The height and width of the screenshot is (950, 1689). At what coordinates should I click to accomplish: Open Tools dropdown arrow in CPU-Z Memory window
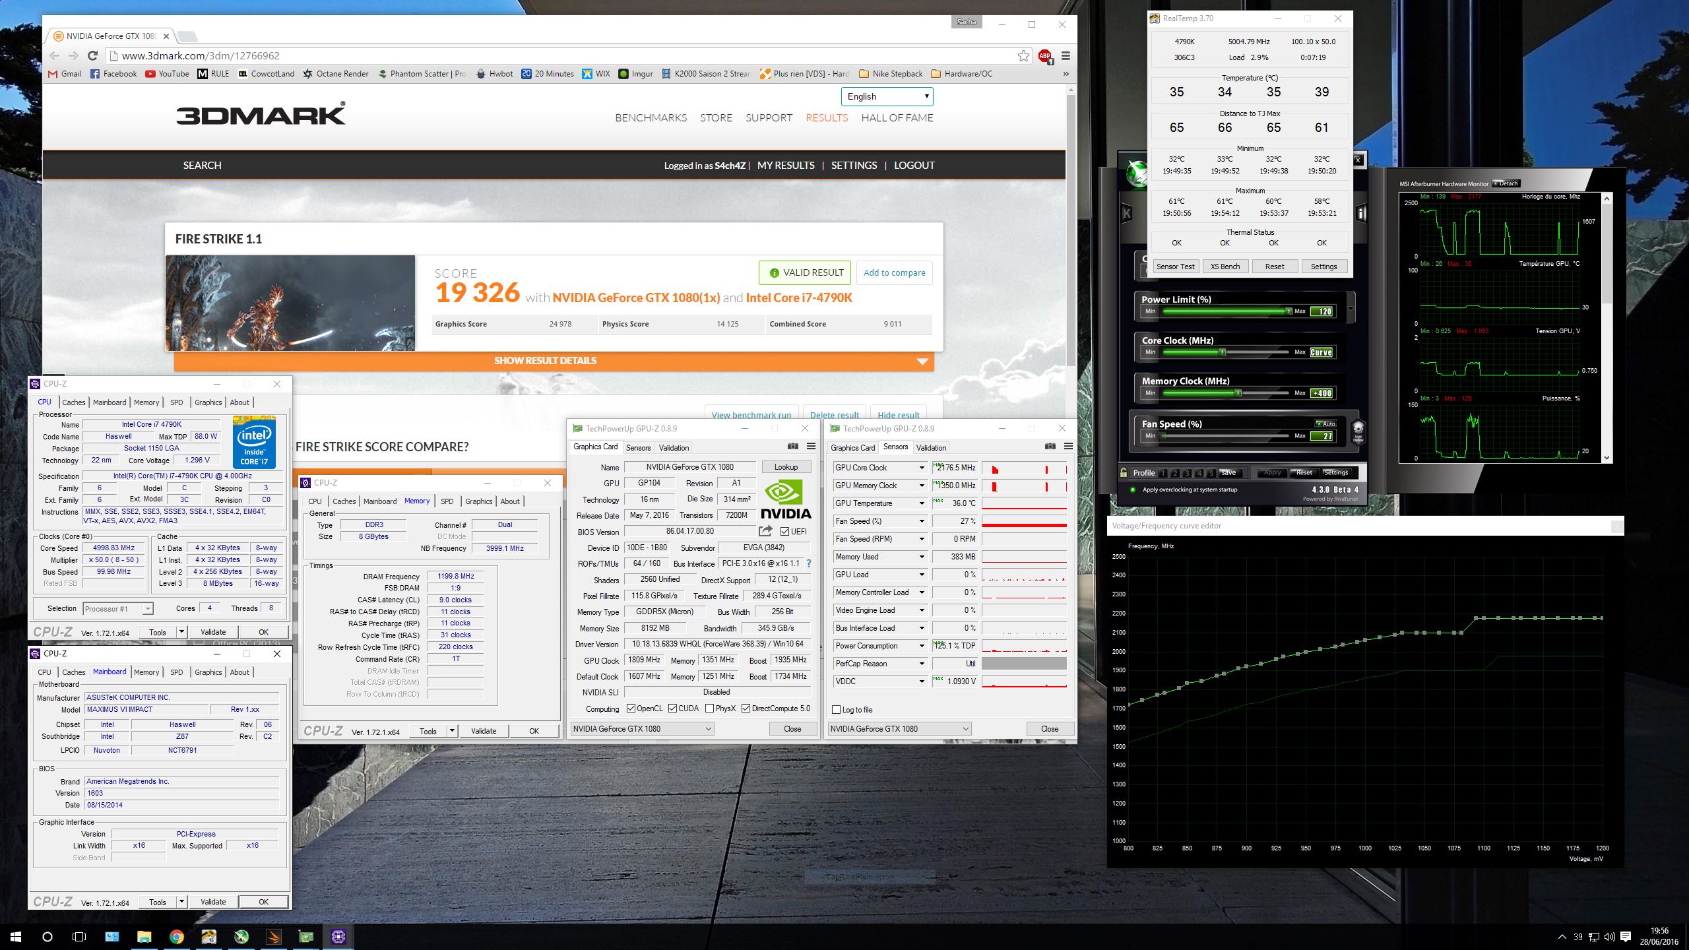(x=452, y=731)
